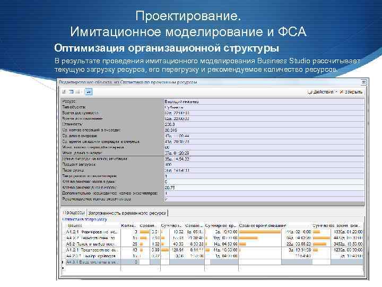Open the Действия actions menu
The width and height of the screenshot is (382, 287).
coord(323,92)
